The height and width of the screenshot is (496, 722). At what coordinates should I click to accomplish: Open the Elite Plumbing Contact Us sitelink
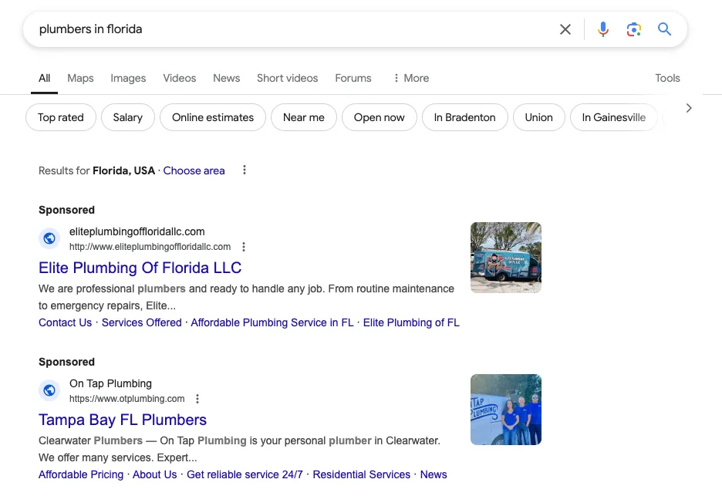(x=66, y=323)
